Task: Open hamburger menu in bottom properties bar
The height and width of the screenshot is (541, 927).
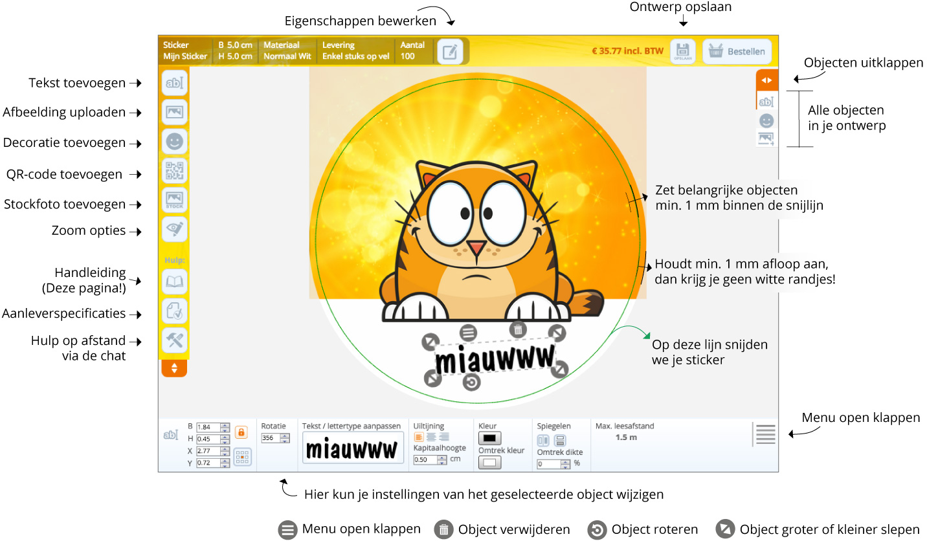Action: 765,434
